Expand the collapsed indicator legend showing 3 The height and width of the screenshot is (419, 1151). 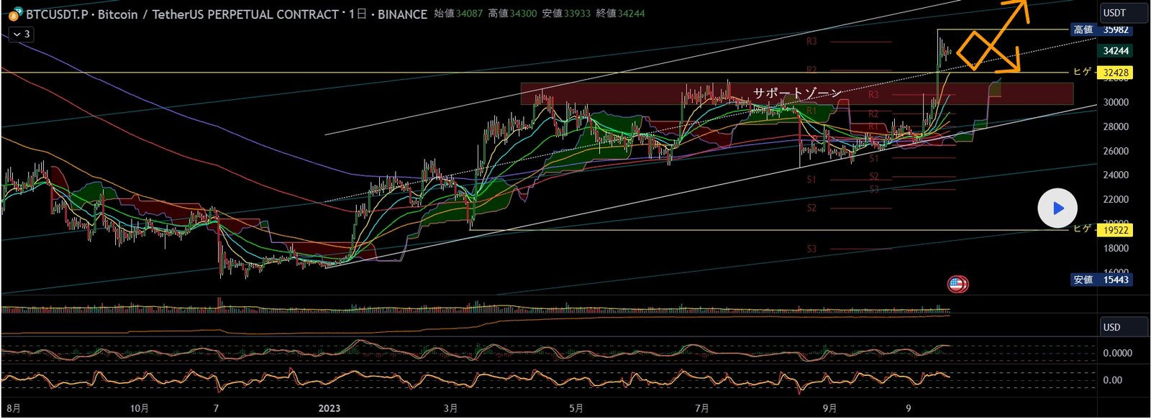point(20,34)
